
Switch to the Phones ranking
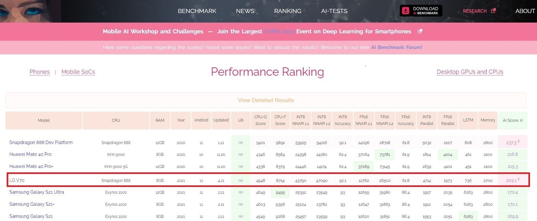tap(40, 72)
